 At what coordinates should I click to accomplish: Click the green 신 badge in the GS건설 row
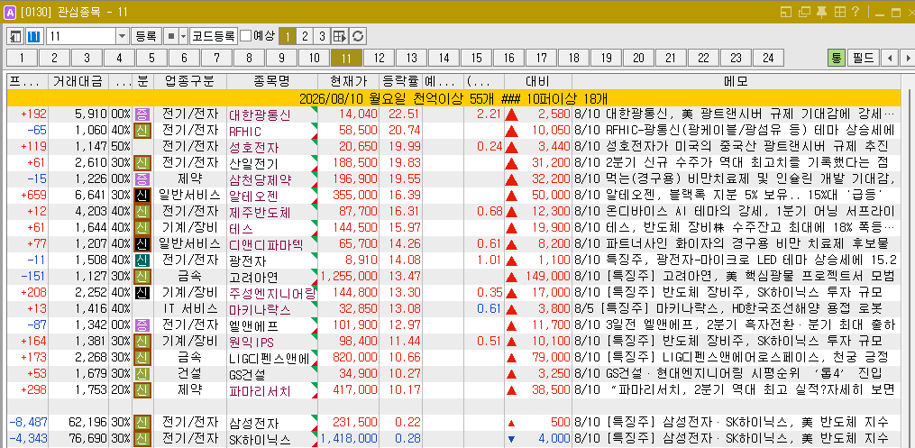coord(142,373)
